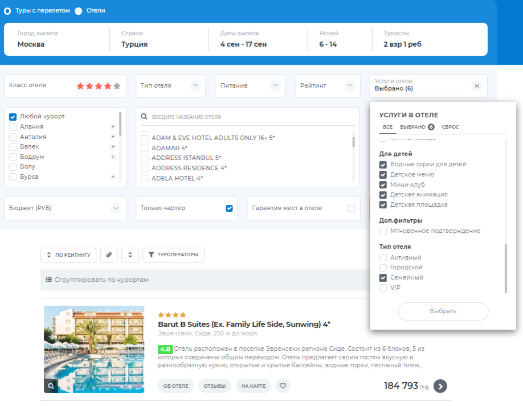Viewport: 523px width, 406px height.
Task: Click the ОБ ОТЕЛЕ button
Action: pos(176,386)
